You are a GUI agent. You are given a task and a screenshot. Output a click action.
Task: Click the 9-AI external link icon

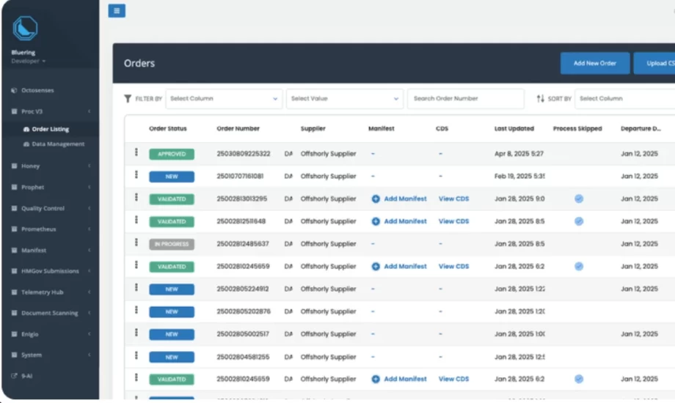[14, 376]
